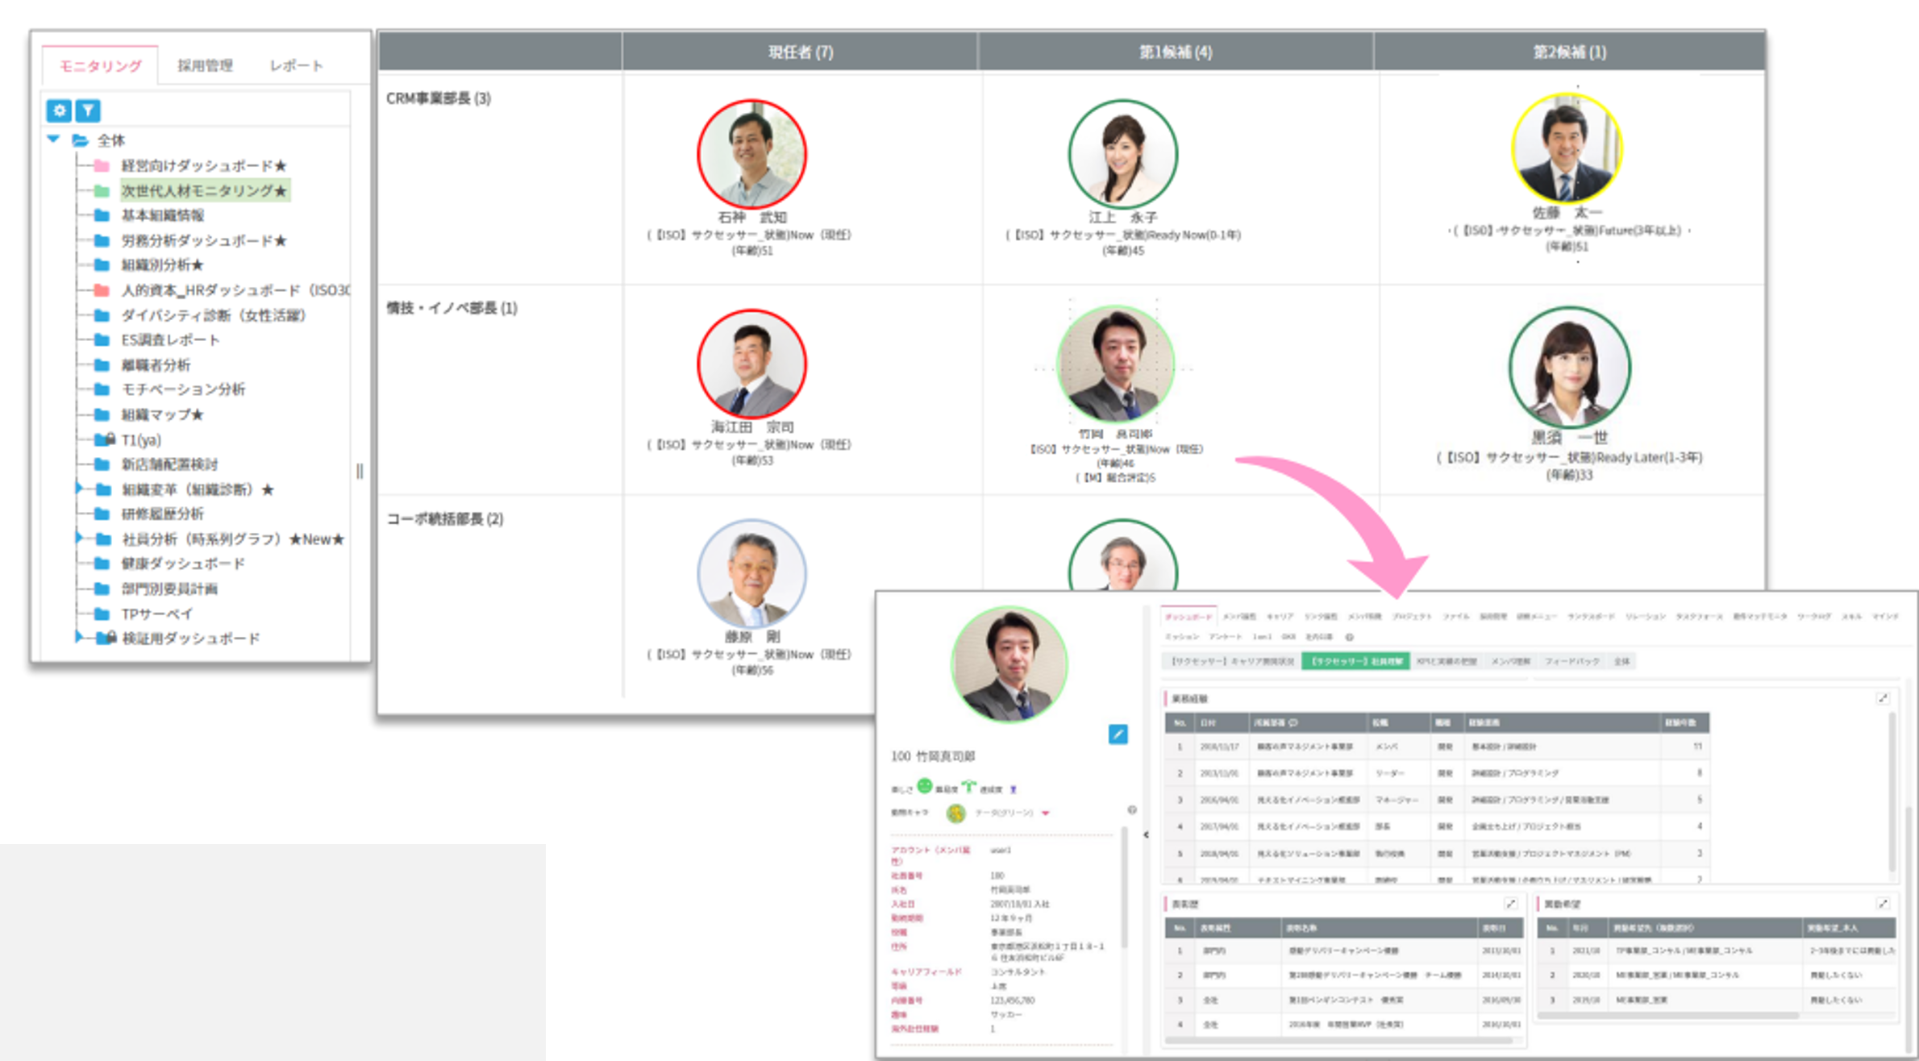Open 江上 永子 candidate photo
Screen dimensions: 1919x1061
click(x=1122, y=153)
